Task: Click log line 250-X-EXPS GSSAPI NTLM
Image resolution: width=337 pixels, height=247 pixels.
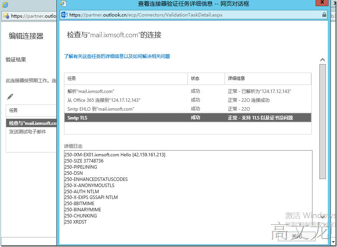Action: pos(91,197)
